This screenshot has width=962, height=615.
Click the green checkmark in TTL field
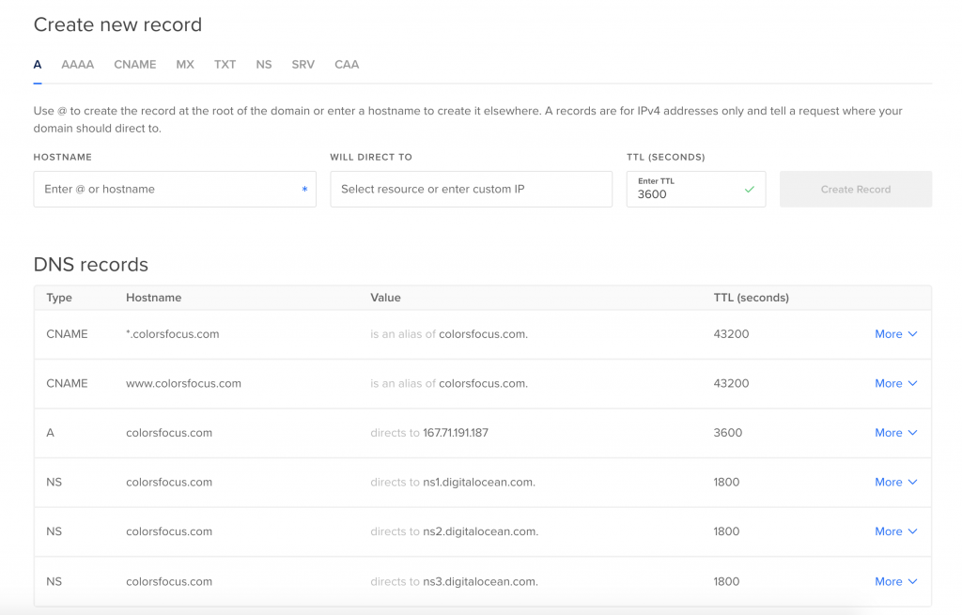(x=750, y=190)
